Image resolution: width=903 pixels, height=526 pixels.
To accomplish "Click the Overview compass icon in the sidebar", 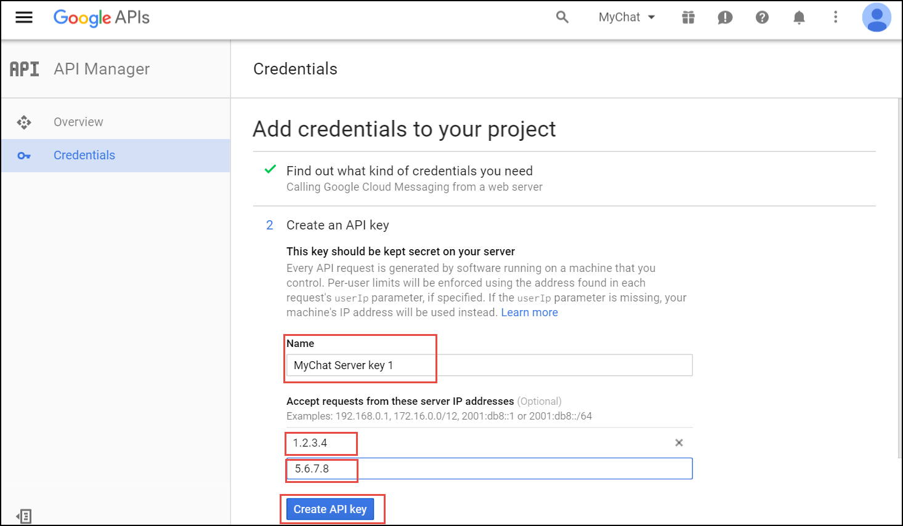I will coord(24,122).
